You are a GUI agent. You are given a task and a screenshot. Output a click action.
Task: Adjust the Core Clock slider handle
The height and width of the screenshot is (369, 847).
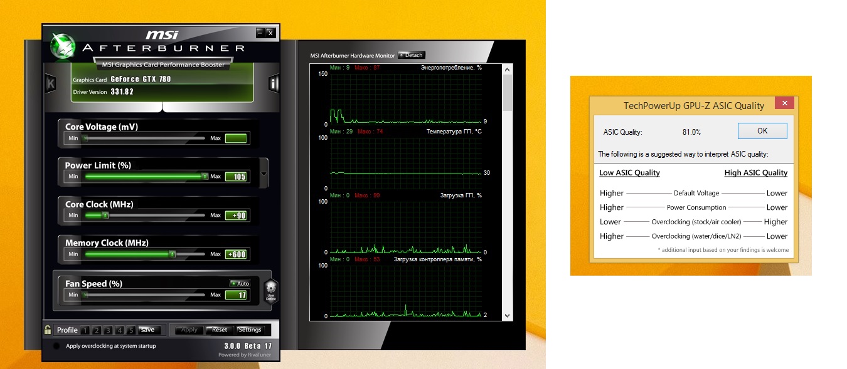[105, 216]
